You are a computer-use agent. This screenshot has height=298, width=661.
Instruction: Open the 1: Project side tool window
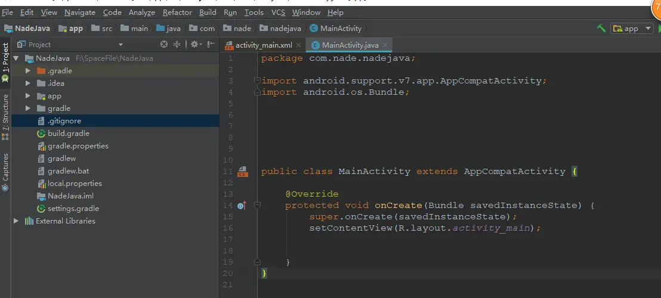[x=5, y=62]
